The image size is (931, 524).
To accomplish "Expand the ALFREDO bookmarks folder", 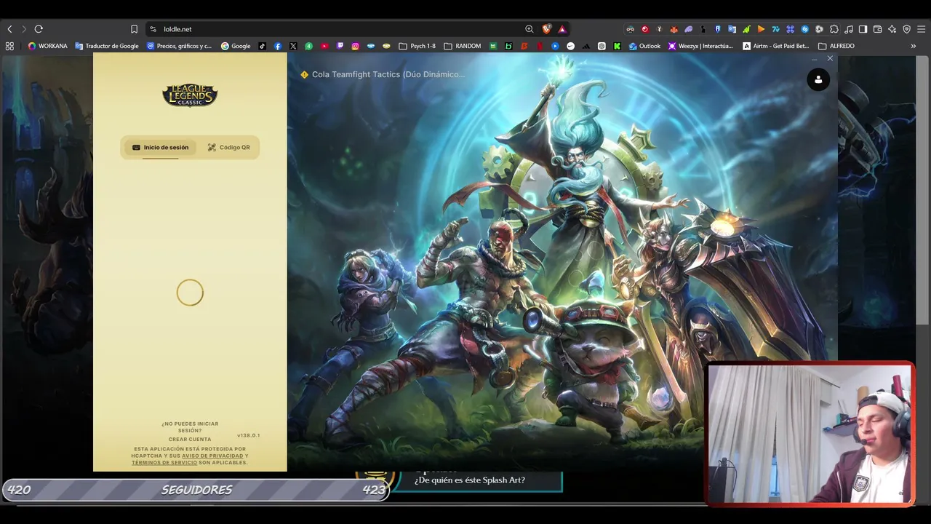I will pyautogui.click(x=836, y=46).
